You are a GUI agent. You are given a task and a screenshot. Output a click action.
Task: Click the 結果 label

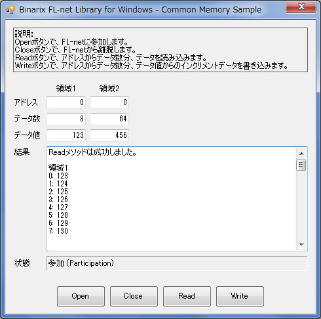(22, 152)
